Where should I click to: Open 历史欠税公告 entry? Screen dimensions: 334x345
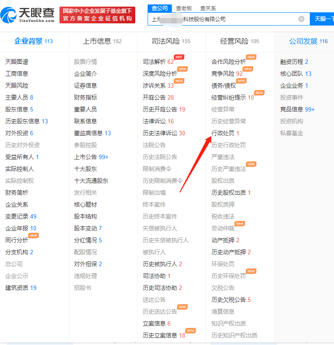228,300
